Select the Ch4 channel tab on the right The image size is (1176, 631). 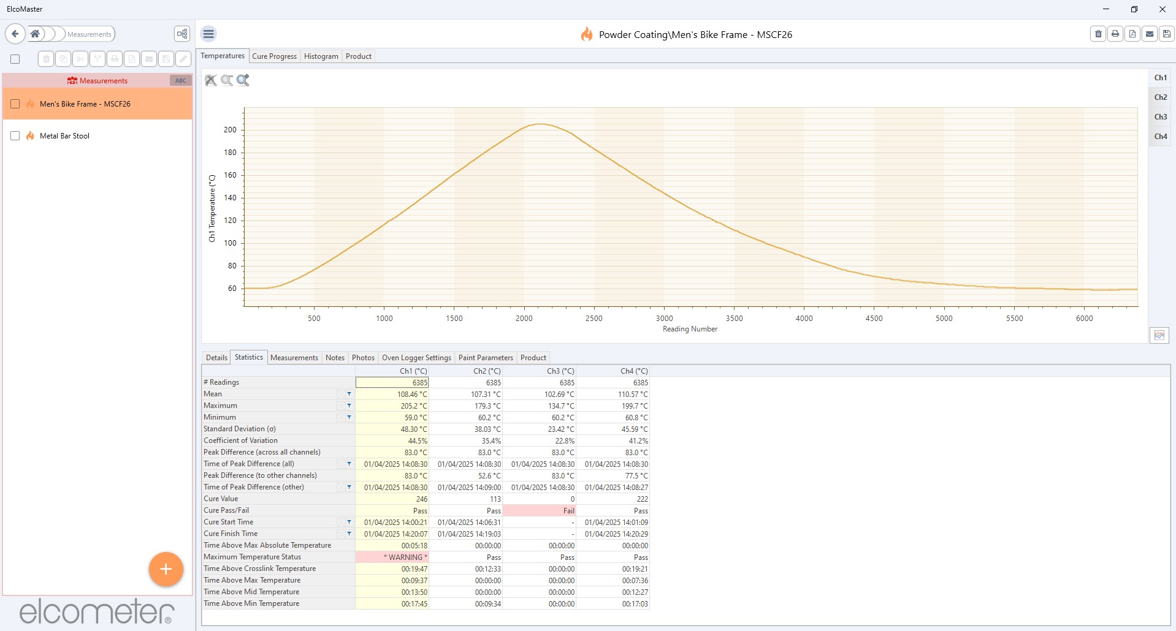(1160, 136)
